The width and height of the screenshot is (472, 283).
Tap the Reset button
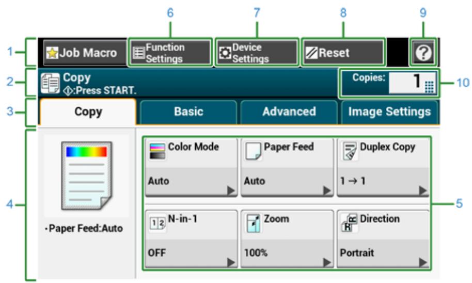tap(343, 53)
